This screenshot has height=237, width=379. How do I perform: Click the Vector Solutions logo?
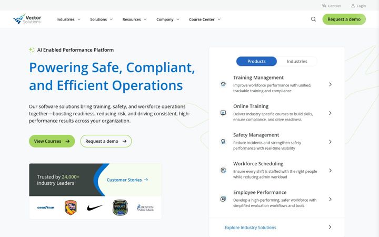tap(27, 19)
